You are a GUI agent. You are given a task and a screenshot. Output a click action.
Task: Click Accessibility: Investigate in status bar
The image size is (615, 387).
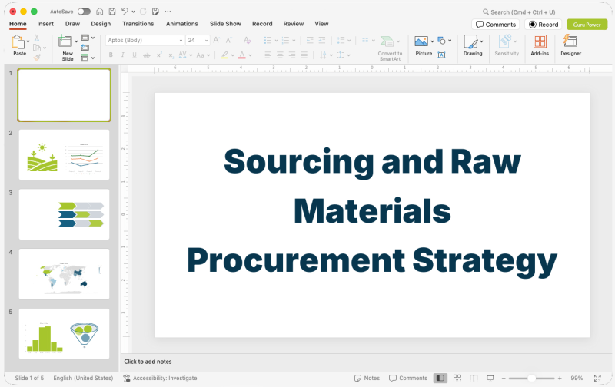[160, 378]
